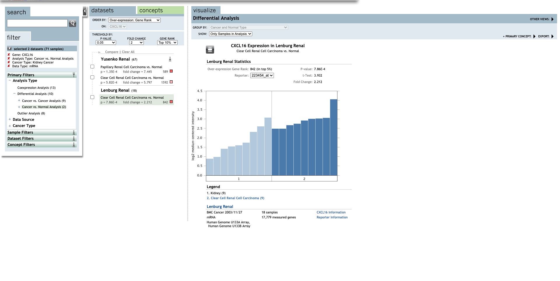
Task: Open CXCL16 Information link
Action: pyautogui.click(x=331, y=212)
